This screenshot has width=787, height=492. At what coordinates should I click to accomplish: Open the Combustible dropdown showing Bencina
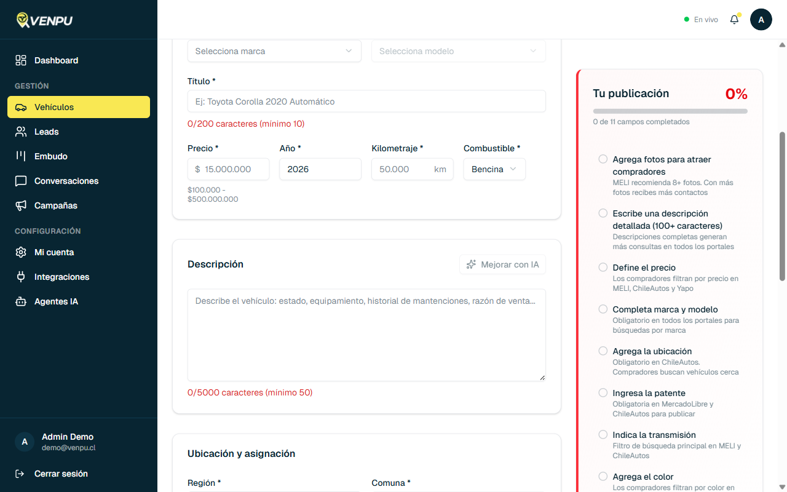[x=494, y=169]
